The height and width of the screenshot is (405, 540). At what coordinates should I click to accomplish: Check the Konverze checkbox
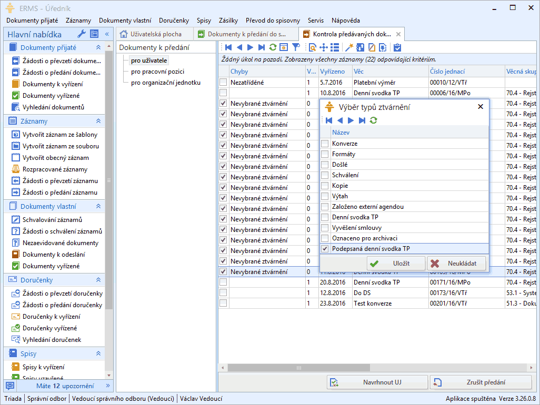point(325,144)
